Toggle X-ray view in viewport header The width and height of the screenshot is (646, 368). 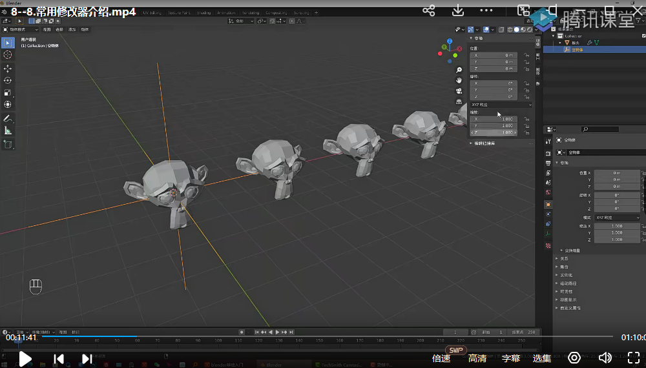point(501,30)
